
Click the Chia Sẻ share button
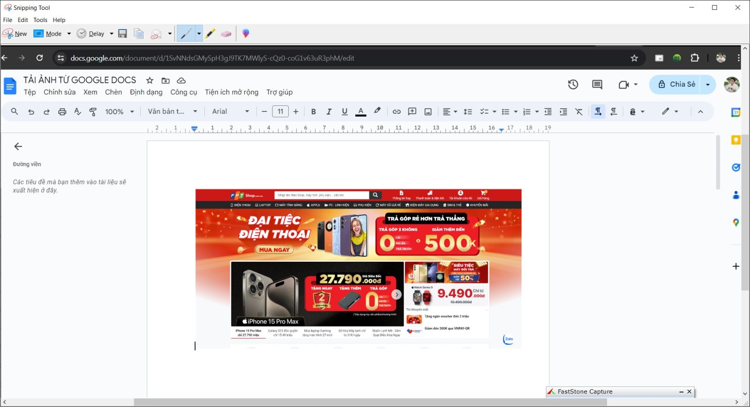(675, 84)
